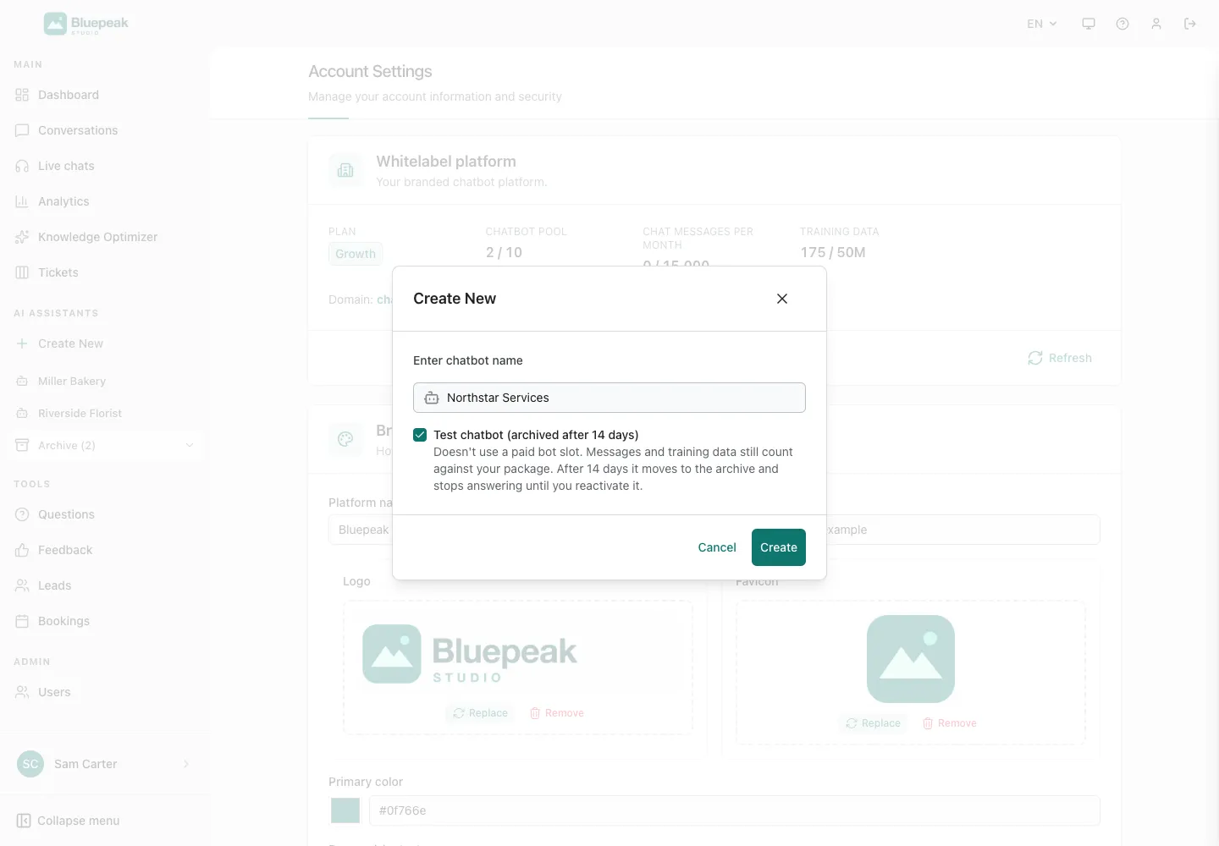This screenshot has height=846, width=1219.
Task: Navigate to Analytics page
Action: pos(105,201)
